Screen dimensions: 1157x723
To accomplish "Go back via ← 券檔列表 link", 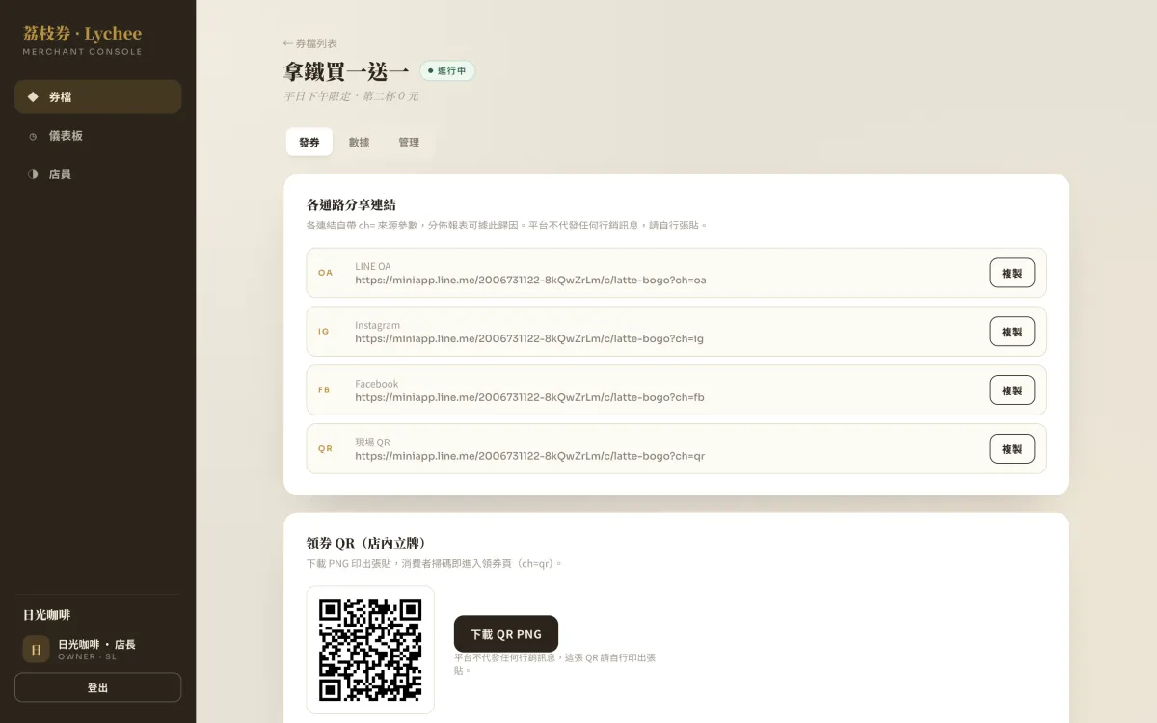I will pos(309,43).
